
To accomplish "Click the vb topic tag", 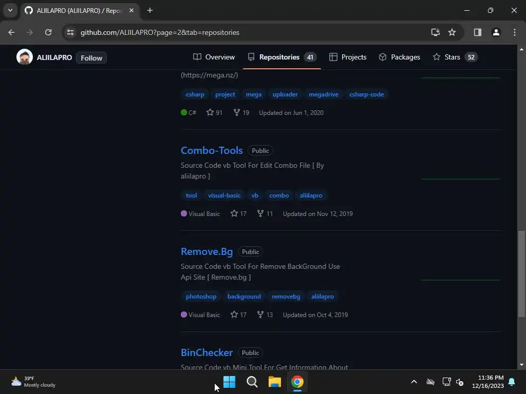I will [x=255, y=195].
